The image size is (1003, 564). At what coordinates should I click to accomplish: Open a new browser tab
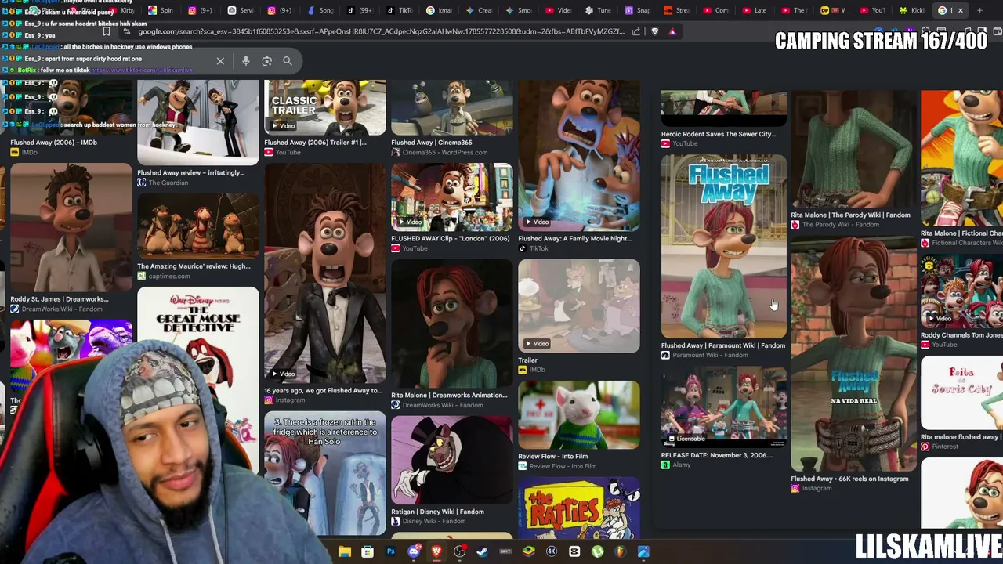[979, 10]
